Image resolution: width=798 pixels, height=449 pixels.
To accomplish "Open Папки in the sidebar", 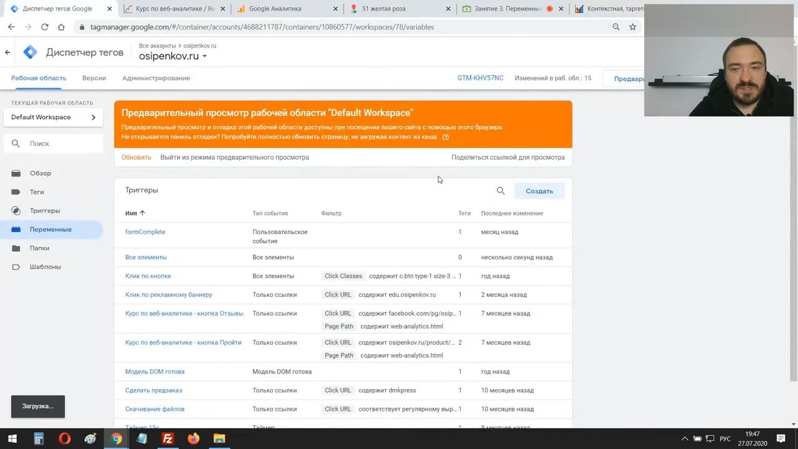I will tap(39, 248).
